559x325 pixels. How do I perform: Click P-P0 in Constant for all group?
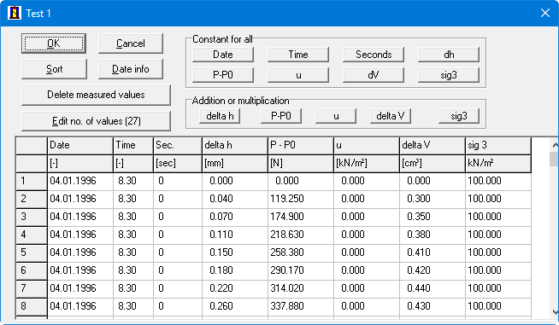click(223, 75)
